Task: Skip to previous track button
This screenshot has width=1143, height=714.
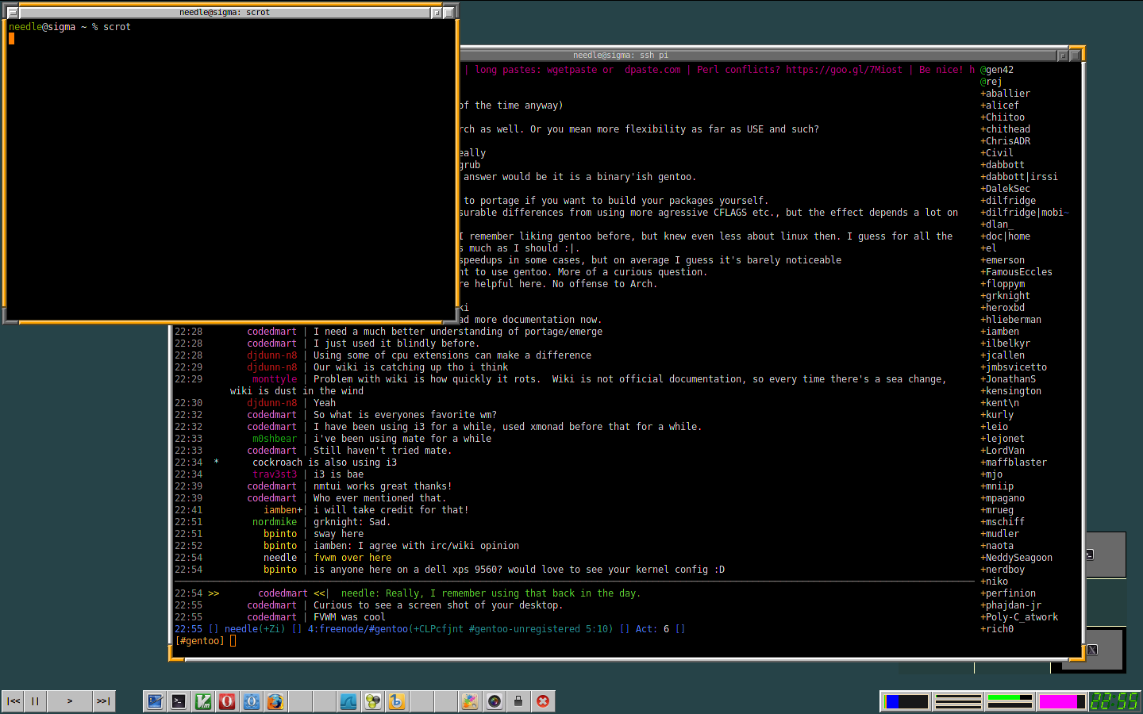Action: tap(13, 701)
